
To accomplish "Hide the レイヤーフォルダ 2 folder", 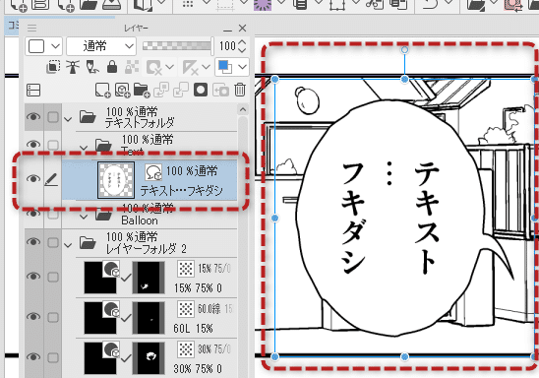I will tap(33, 242).
